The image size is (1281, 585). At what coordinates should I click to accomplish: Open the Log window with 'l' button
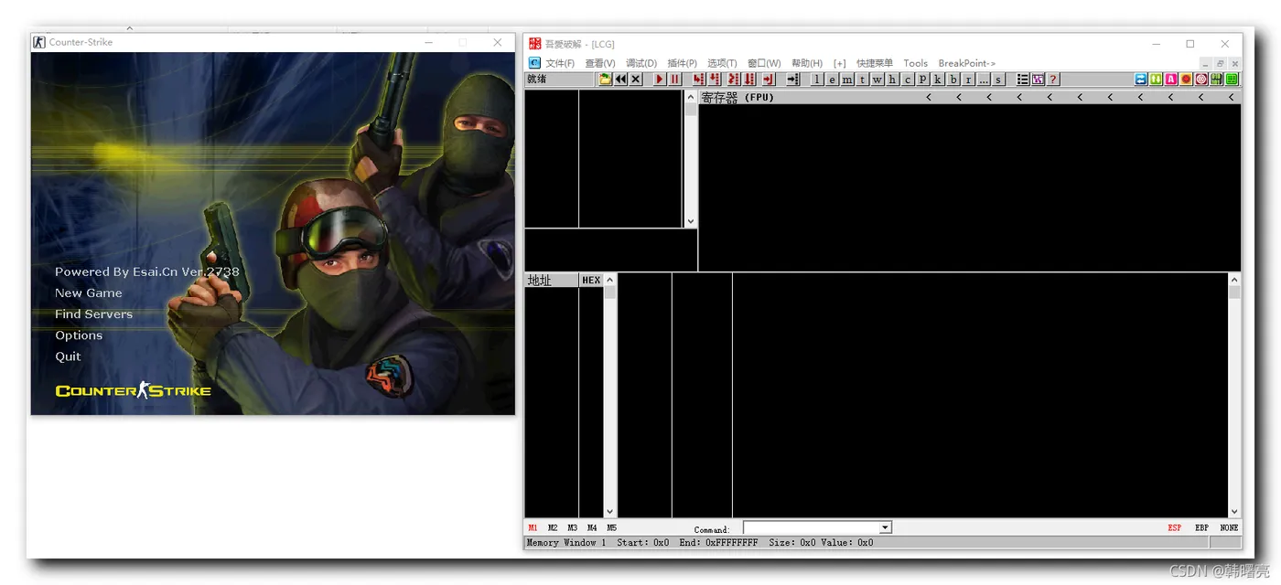[x=817, y=80]
